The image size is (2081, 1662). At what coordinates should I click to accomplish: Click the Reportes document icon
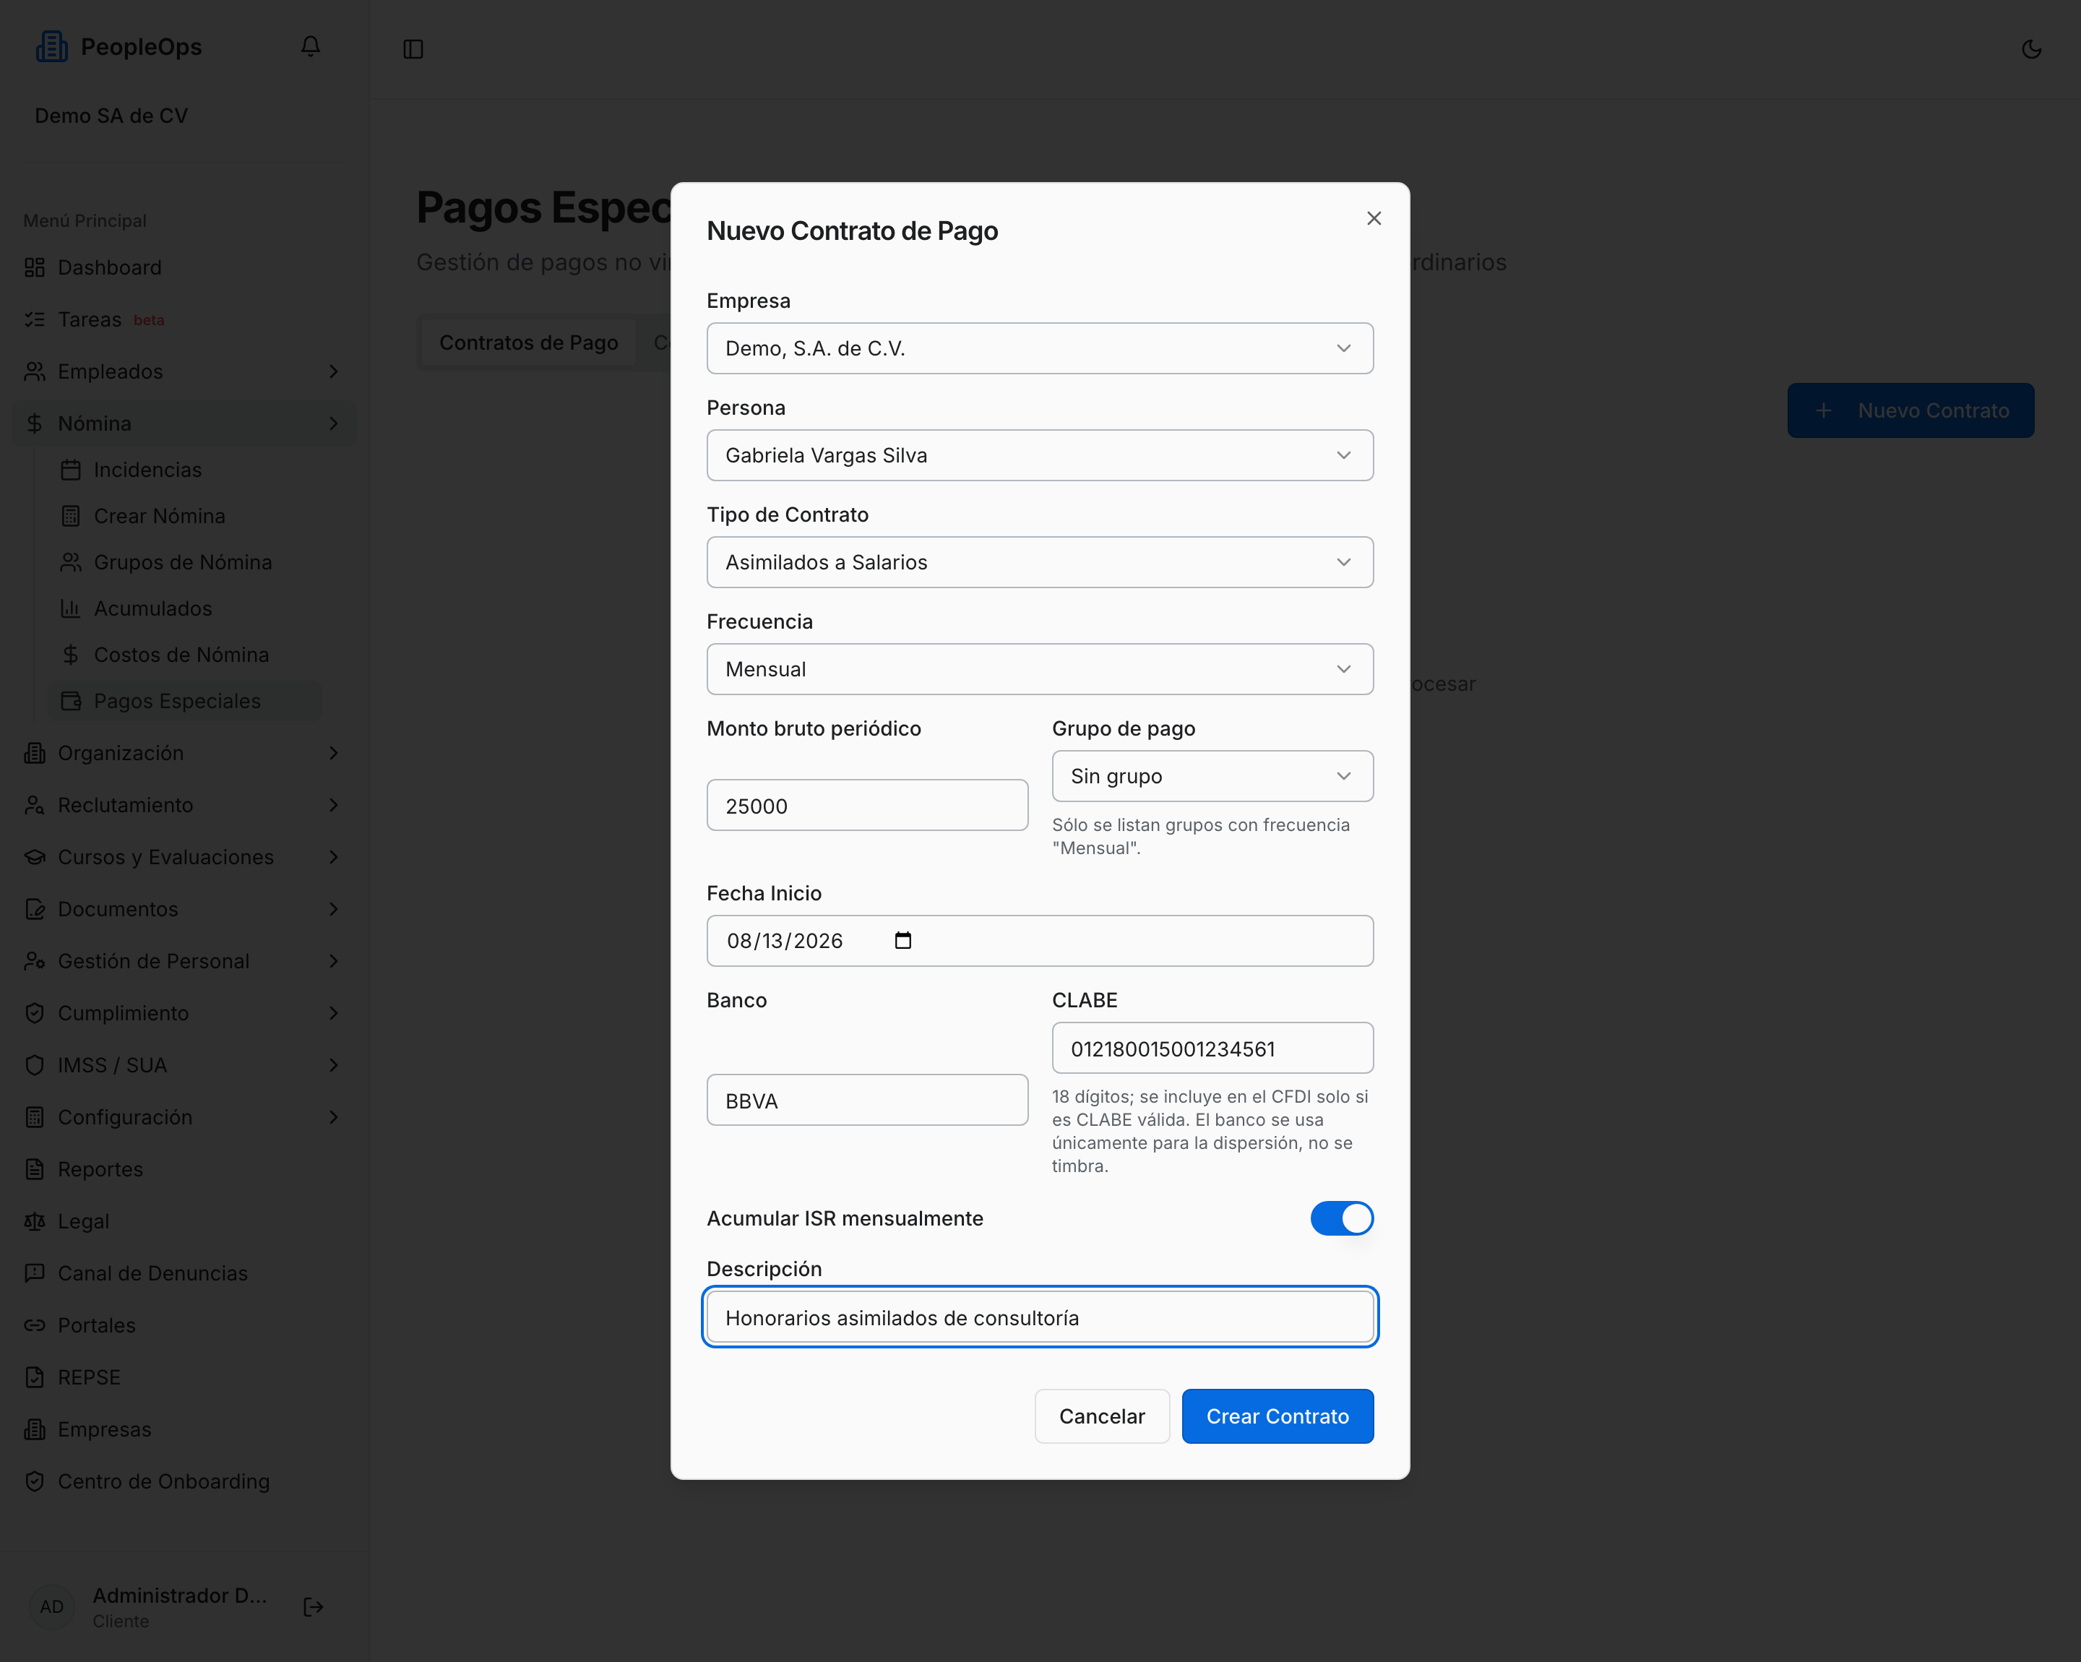pyautogui.click(x=35, y=1170)
